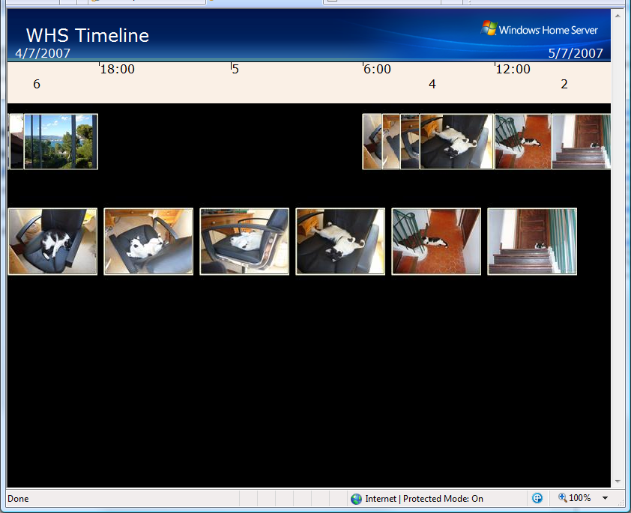Click the zoom magnifier icon beside 100%
The height and width of the screenshot is (513, 631).
(x=562, y=498)
